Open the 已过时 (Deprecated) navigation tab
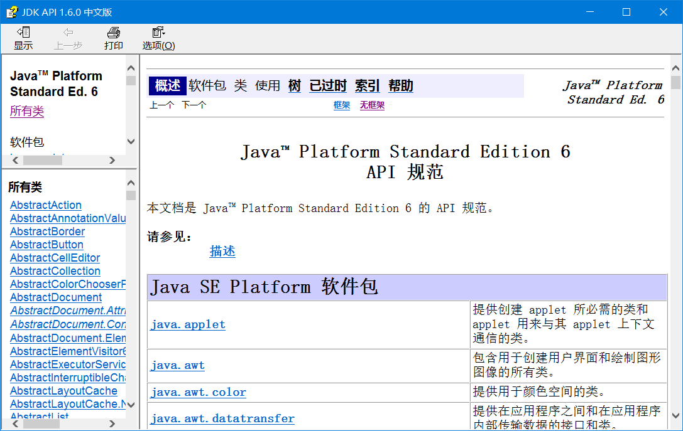Image resolution: width=683 pixels, height=431 pixels. click(328, 86)
